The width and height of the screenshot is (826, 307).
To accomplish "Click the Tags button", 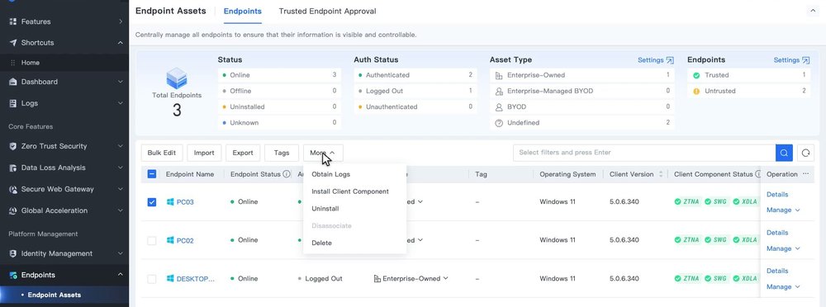I will point(282,153).
